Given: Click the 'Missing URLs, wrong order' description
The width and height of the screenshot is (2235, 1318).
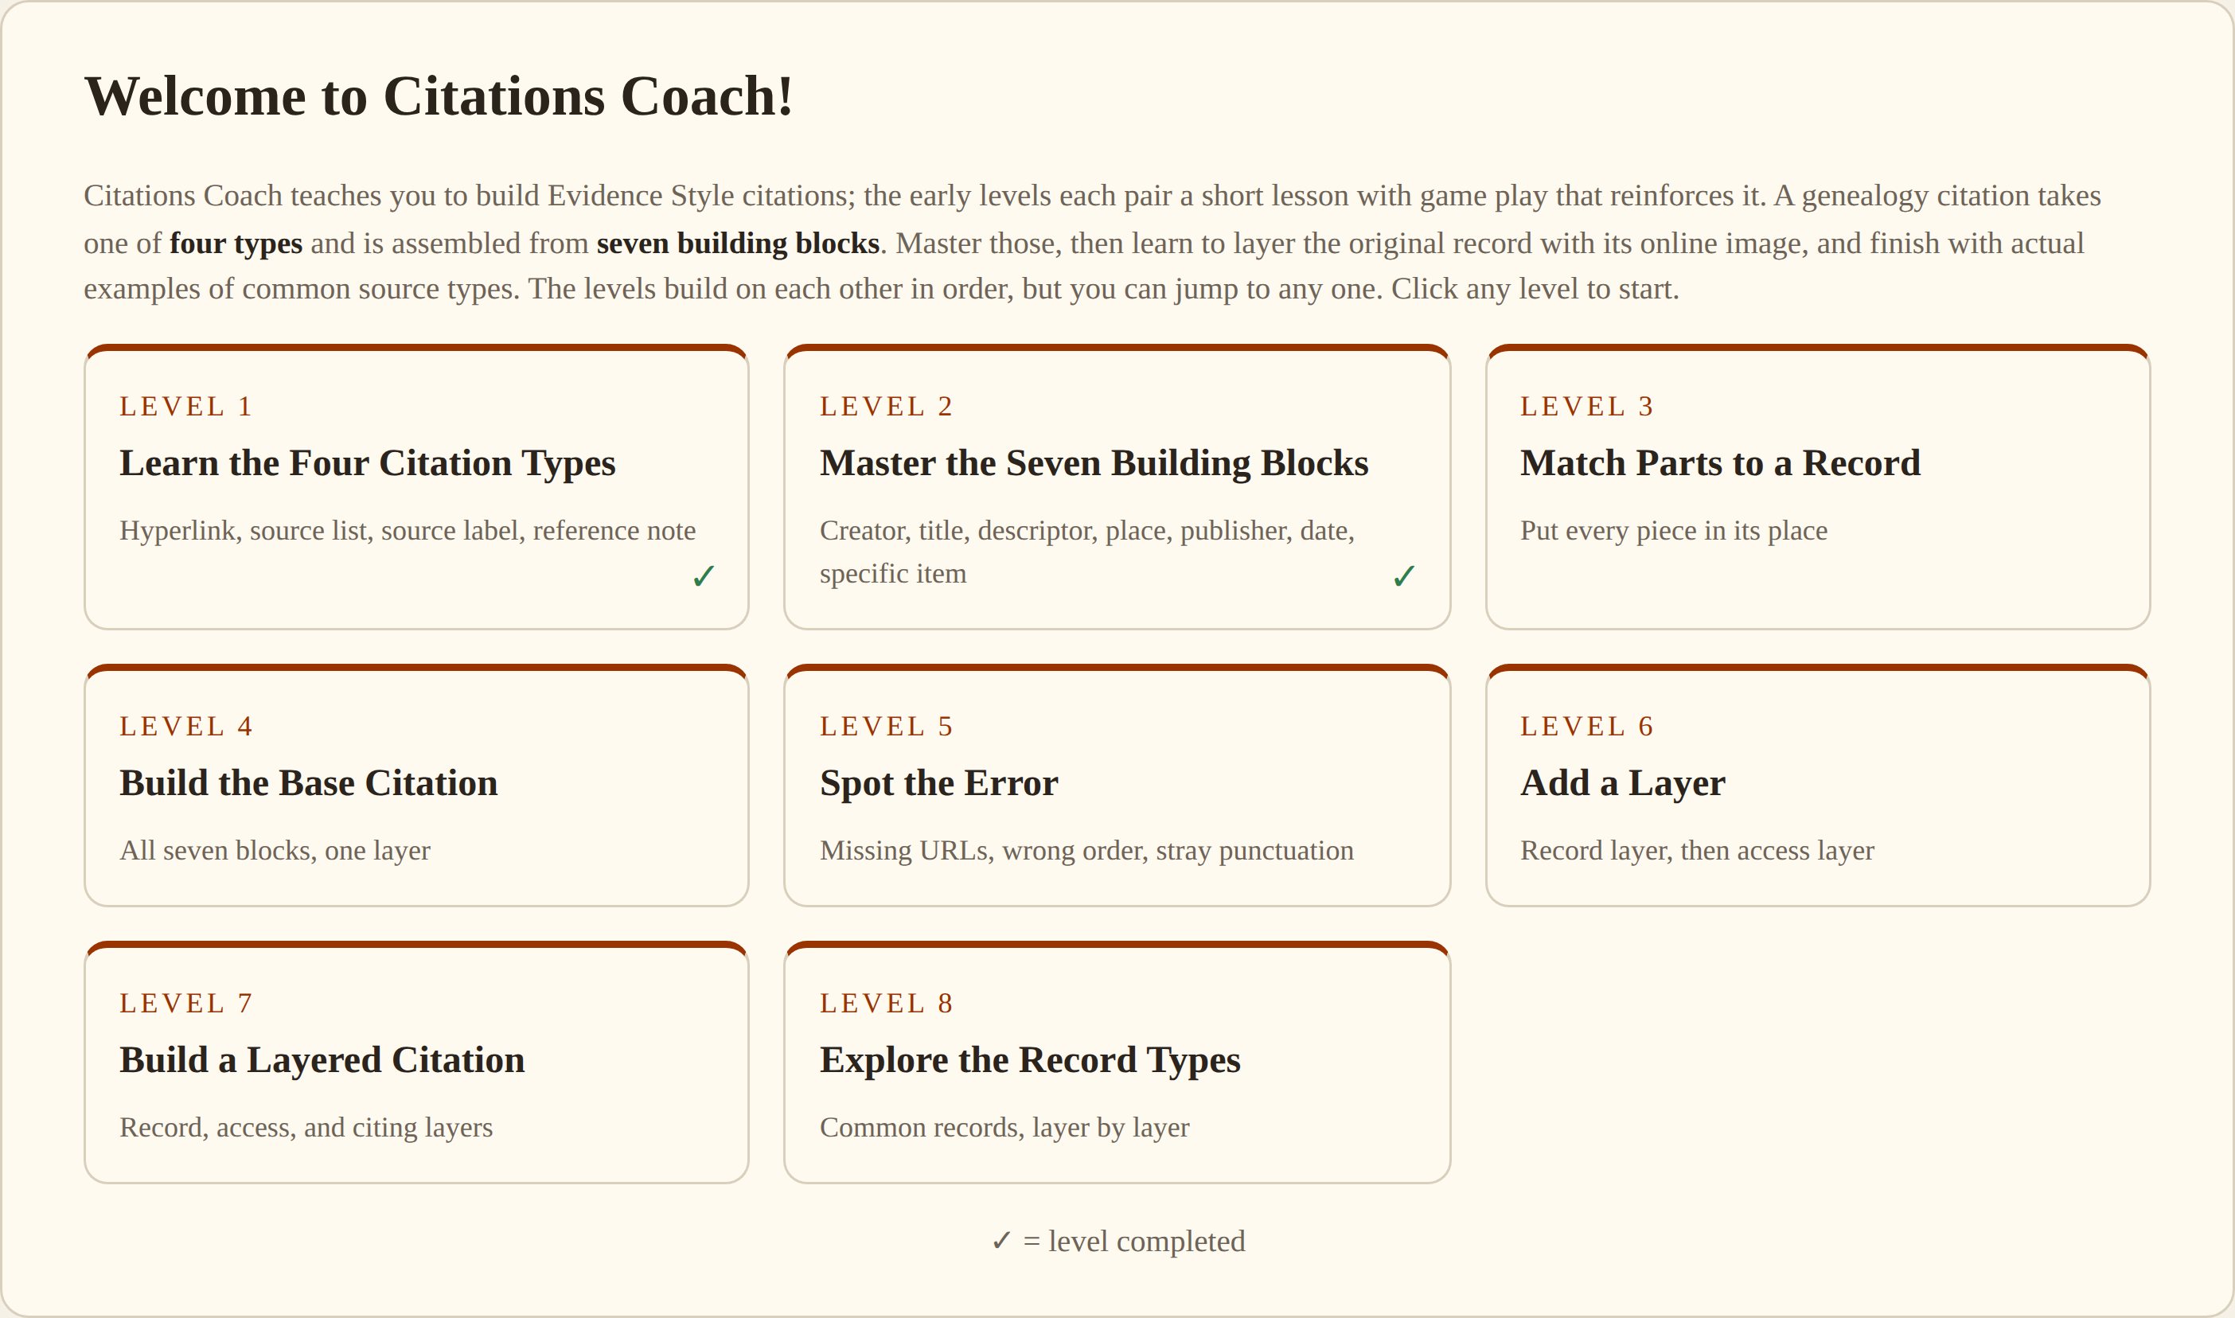Looking at the screenshot, I should click(x=1087, y=851).
